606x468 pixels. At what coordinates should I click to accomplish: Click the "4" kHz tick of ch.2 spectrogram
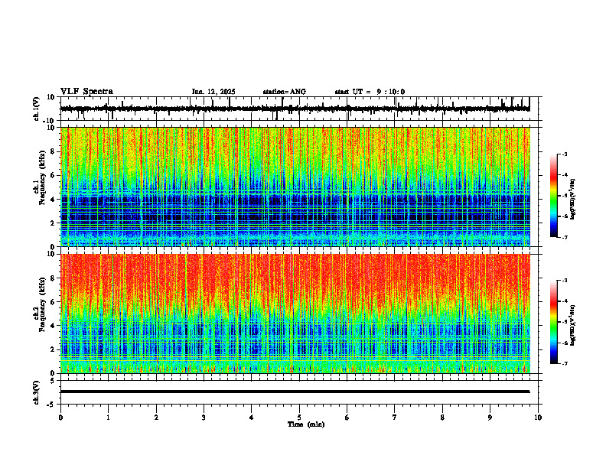(54, 326)
